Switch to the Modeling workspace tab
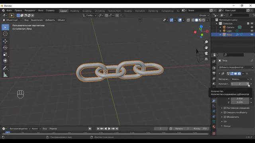 point(75,11)
